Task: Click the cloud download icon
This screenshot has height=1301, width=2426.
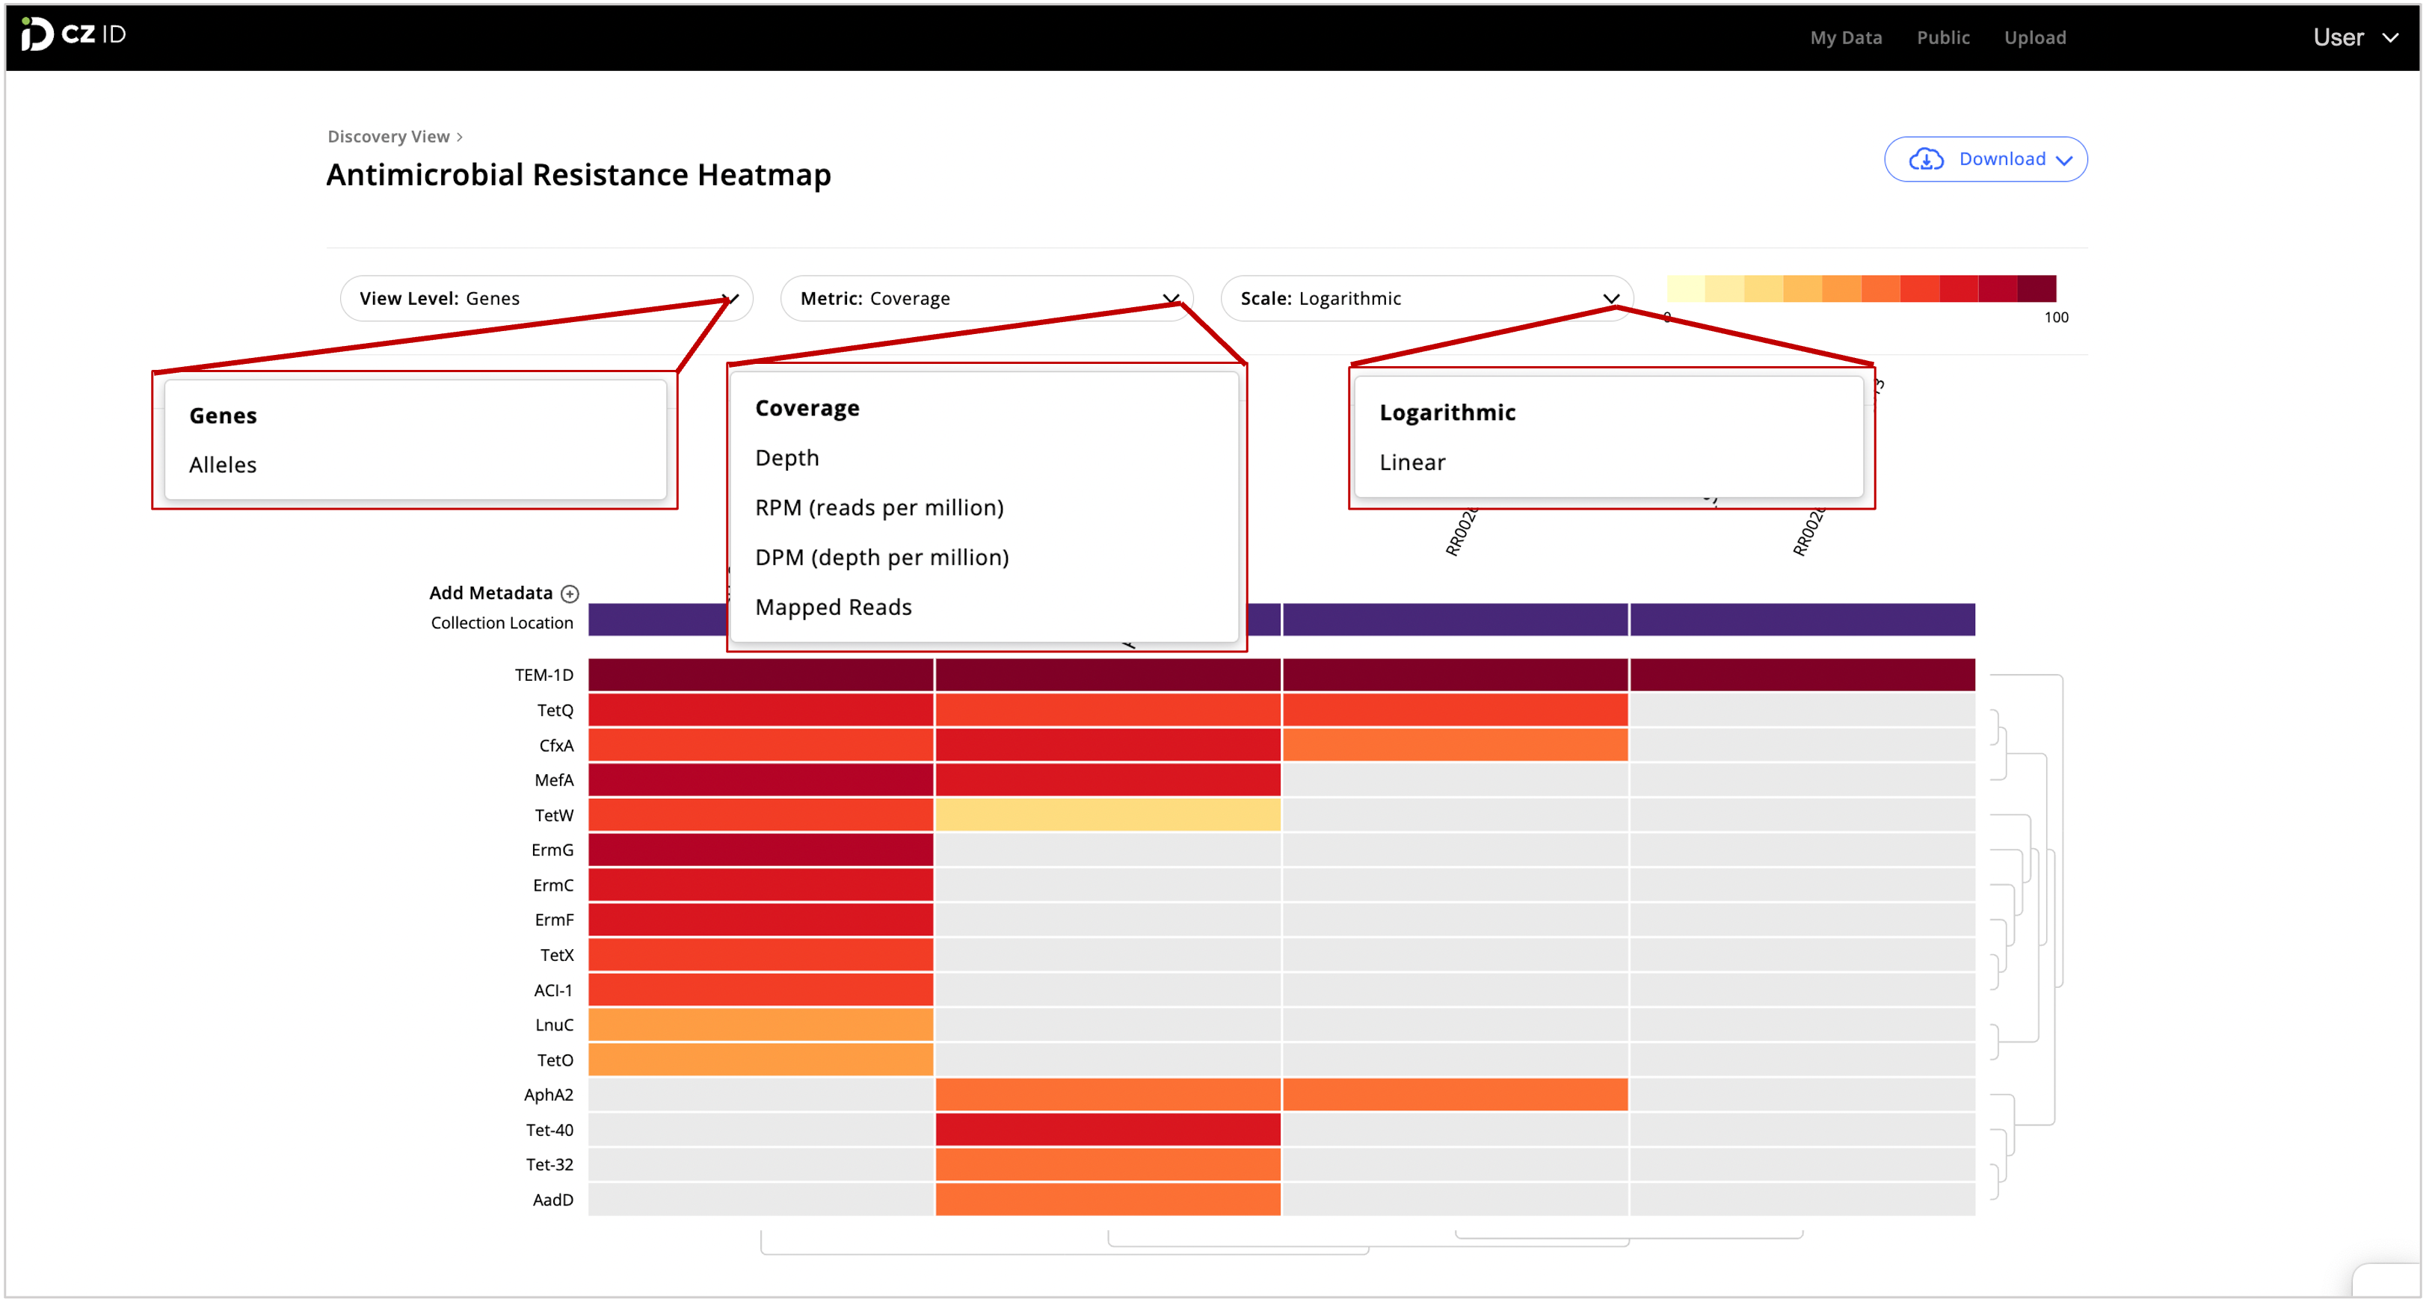Action: click(1926, 159)
